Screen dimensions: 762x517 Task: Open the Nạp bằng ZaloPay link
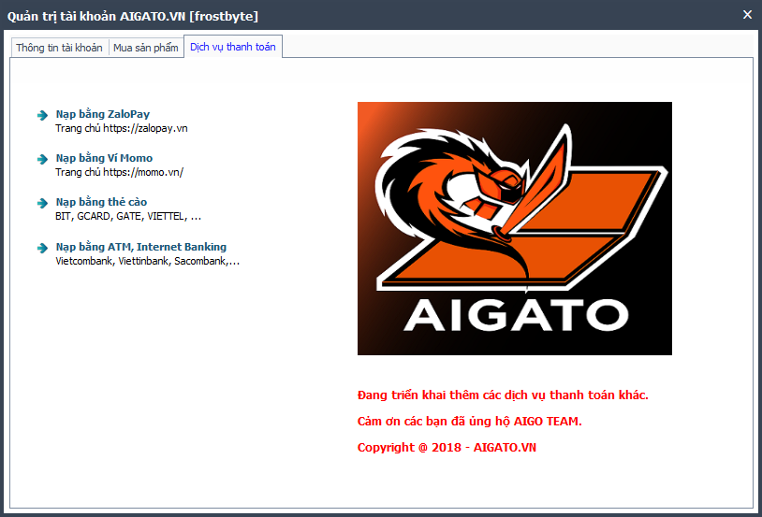coord(103,114)
